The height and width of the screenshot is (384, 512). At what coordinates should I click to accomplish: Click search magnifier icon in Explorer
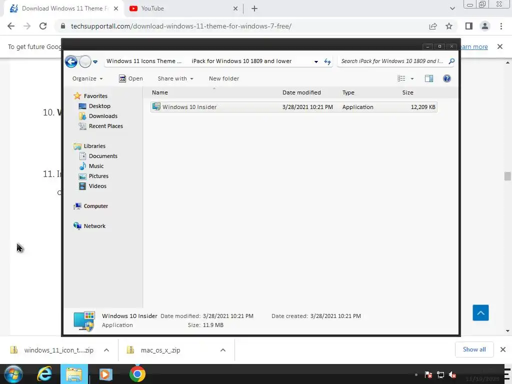click(451, 61)
